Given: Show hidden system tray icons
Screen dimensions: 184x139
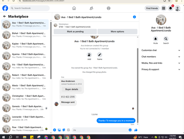Looking at the screenshot, I should (152, 137).
